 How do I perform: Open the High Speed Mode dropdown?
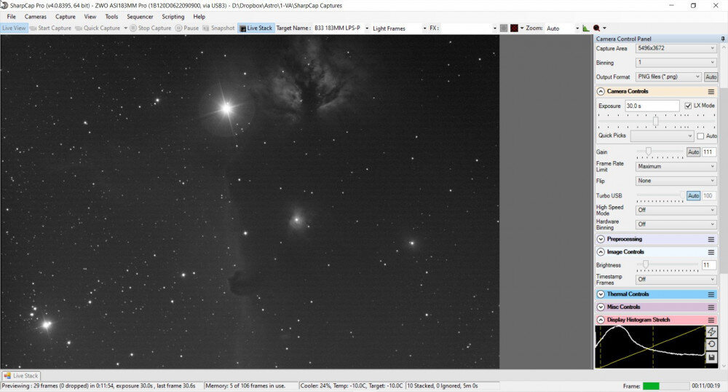point(676,210)
